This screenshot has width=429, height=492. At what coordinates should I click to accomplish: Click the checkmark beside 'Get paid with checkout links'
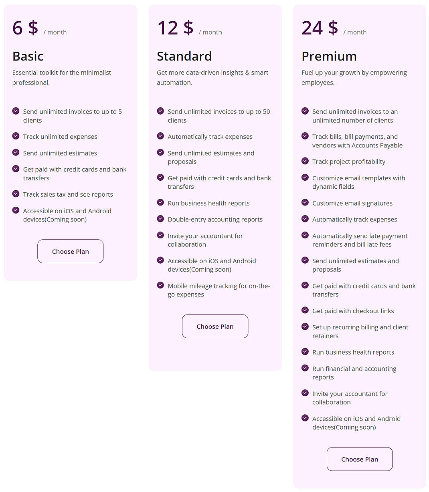tap(305, 310)
